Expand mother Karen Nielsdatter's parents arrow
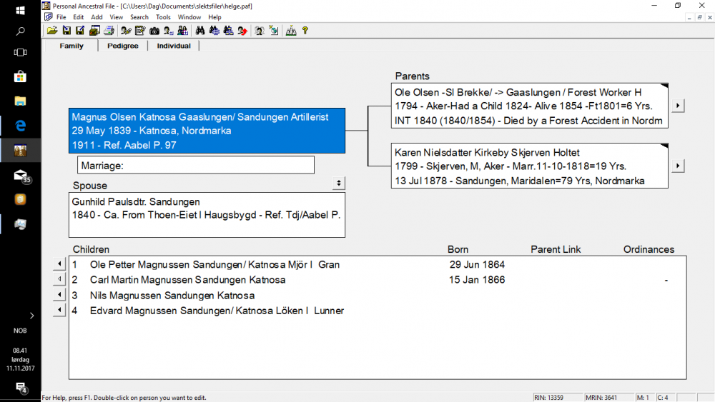This screenshot has height=402, width=715. [678, 166]
